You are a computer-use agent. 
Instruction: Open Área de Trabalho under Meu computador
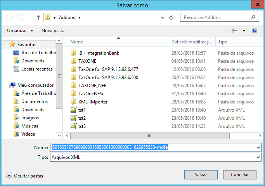(x=35, y=93)
